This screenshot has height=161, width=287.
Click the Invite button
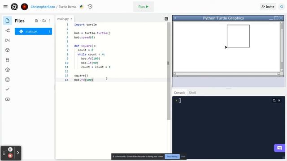coord(268,7)
